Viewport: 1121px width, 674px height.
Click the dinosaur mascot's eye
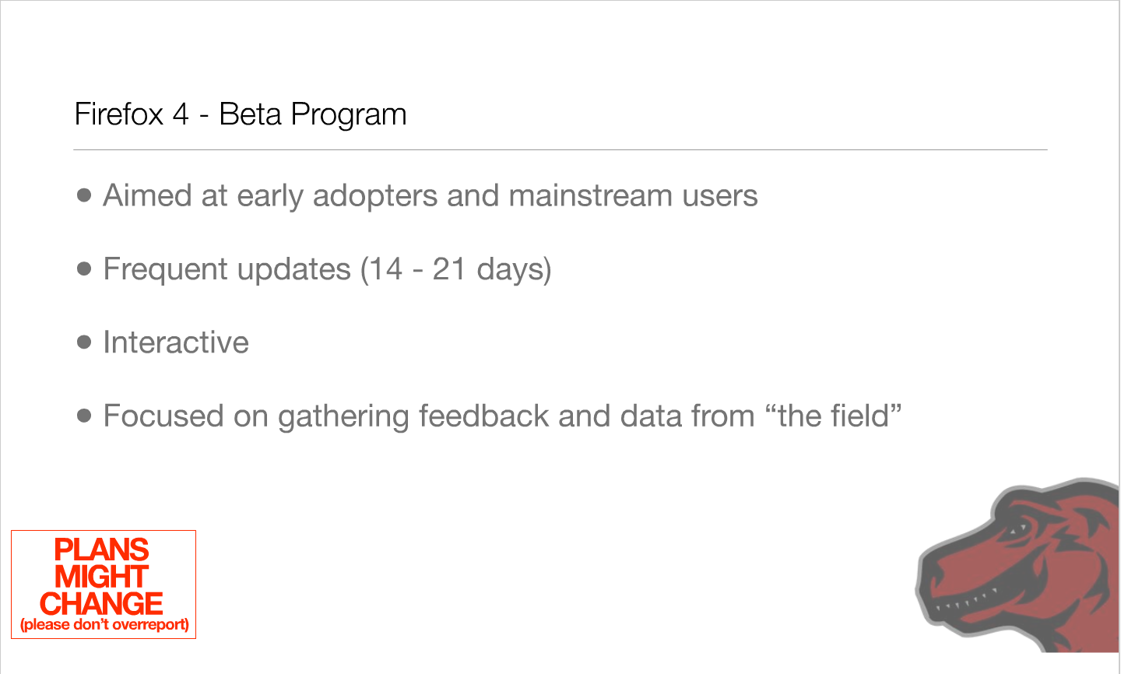point(1018,529)
